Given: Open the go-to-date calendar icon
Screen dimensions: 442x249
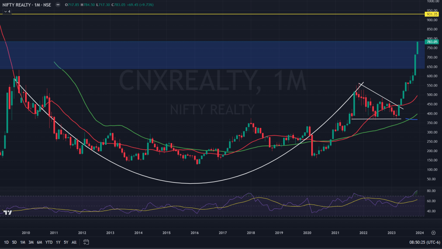Looking at the screenshot, I should coord(86,242).
